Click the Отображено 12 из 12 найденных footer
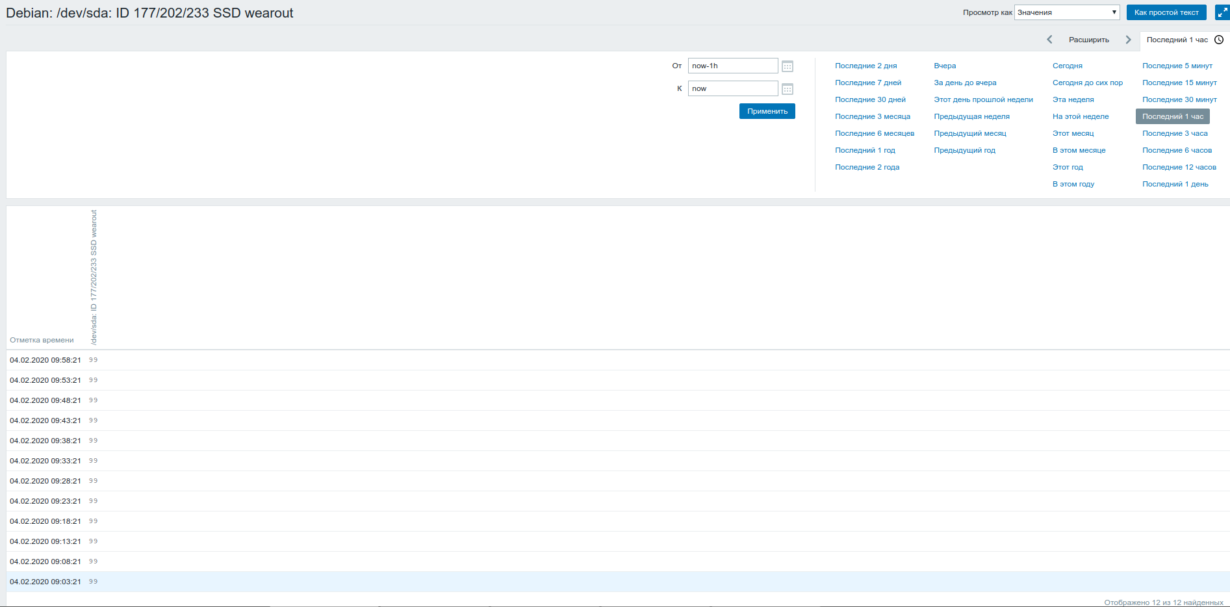 click(x=1164, y=602)
